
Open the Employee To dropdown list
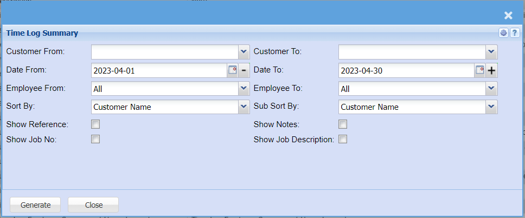(491, 89)
